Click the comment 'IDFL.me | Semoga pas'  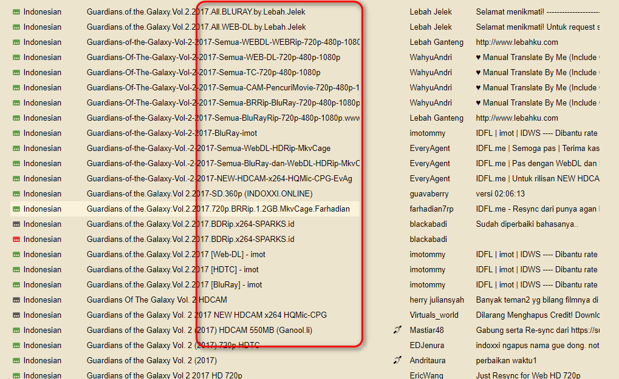tap(538, 148)
